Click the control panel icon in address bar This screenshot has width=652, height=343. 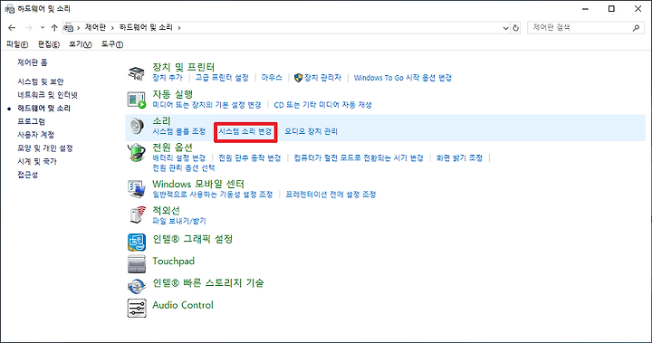[x=69, y=28]
